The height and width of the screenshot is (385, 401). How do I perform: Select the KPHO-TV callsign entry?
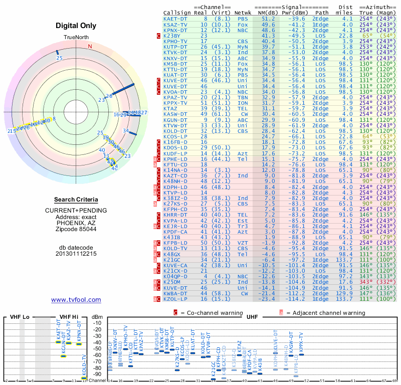point(175,41)
